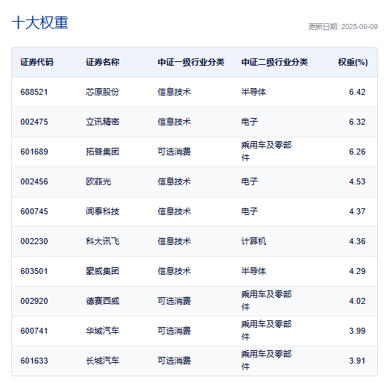Click the 十大权重 heading
This screenshot has width=389, height=383.
(x=39, y=22)
